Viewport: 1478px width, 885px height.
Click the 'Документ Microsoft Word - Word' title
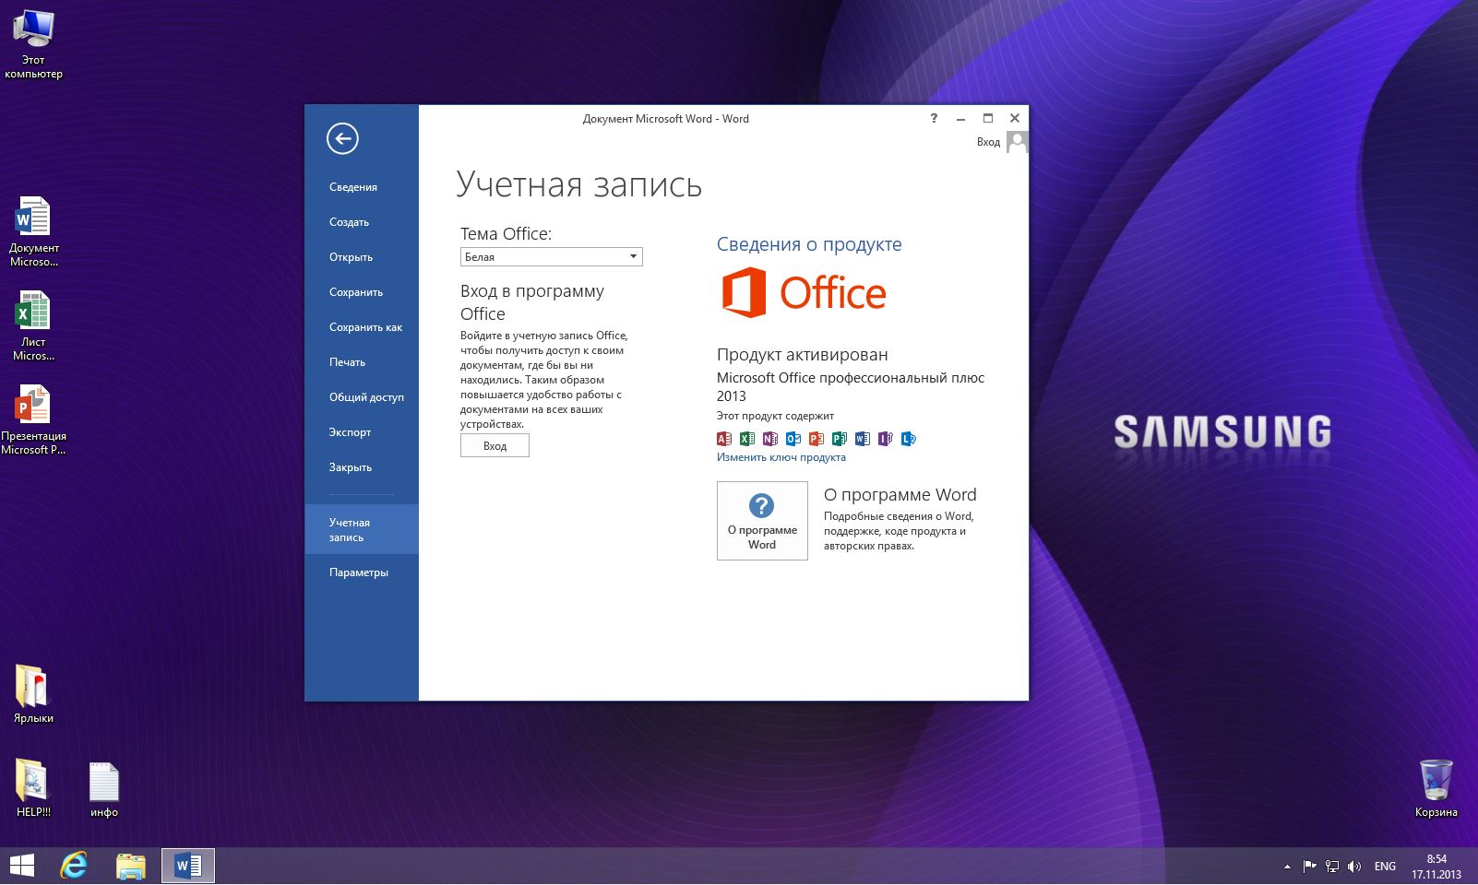pyautogui.click(x=665, y=119)
